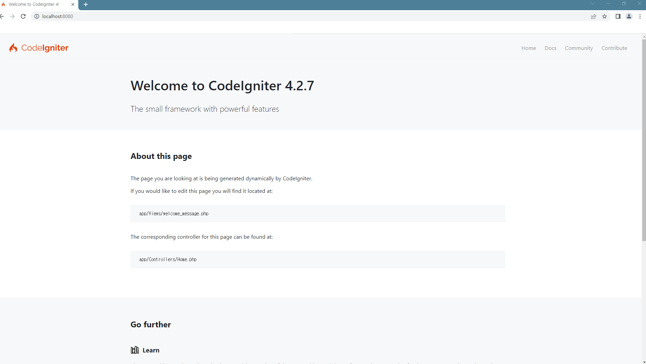Click the vertical page scrollbar thumb
646x364 pixels.
[x=644, y=140]
